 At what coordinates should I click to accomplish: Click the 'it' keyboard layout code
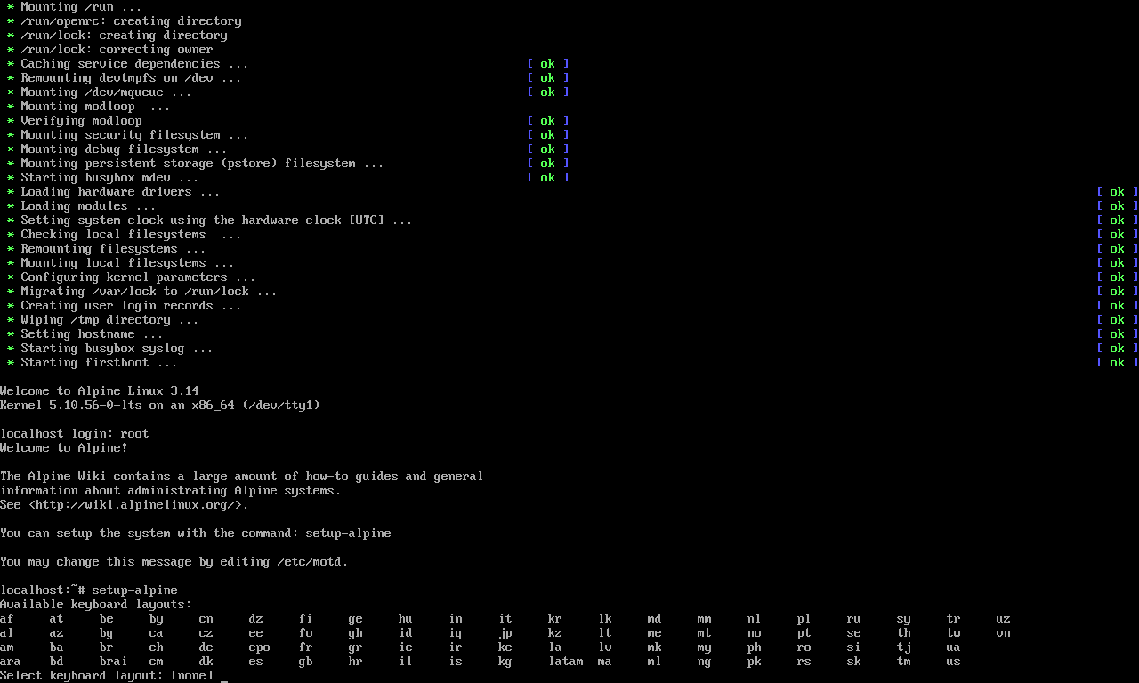click(505, 619)
